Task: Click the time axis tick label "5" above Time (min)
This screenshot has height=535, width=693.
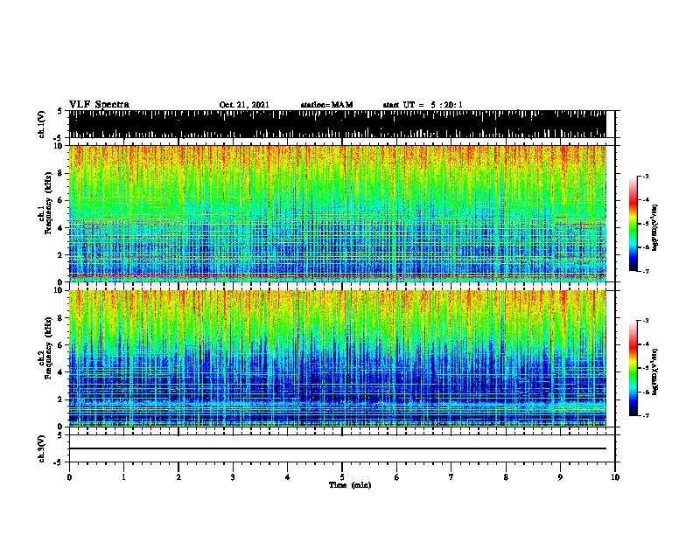Action: pos(342,477)
